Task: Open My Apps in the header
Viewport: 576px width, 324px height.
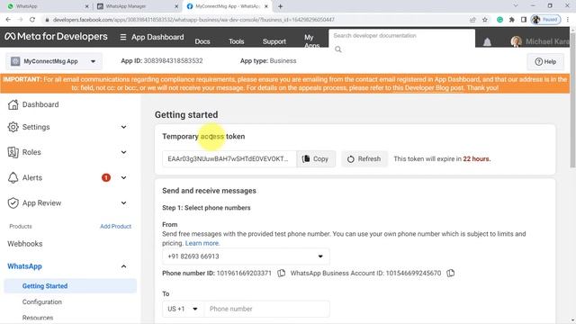Action: click(x=311, y=41)
